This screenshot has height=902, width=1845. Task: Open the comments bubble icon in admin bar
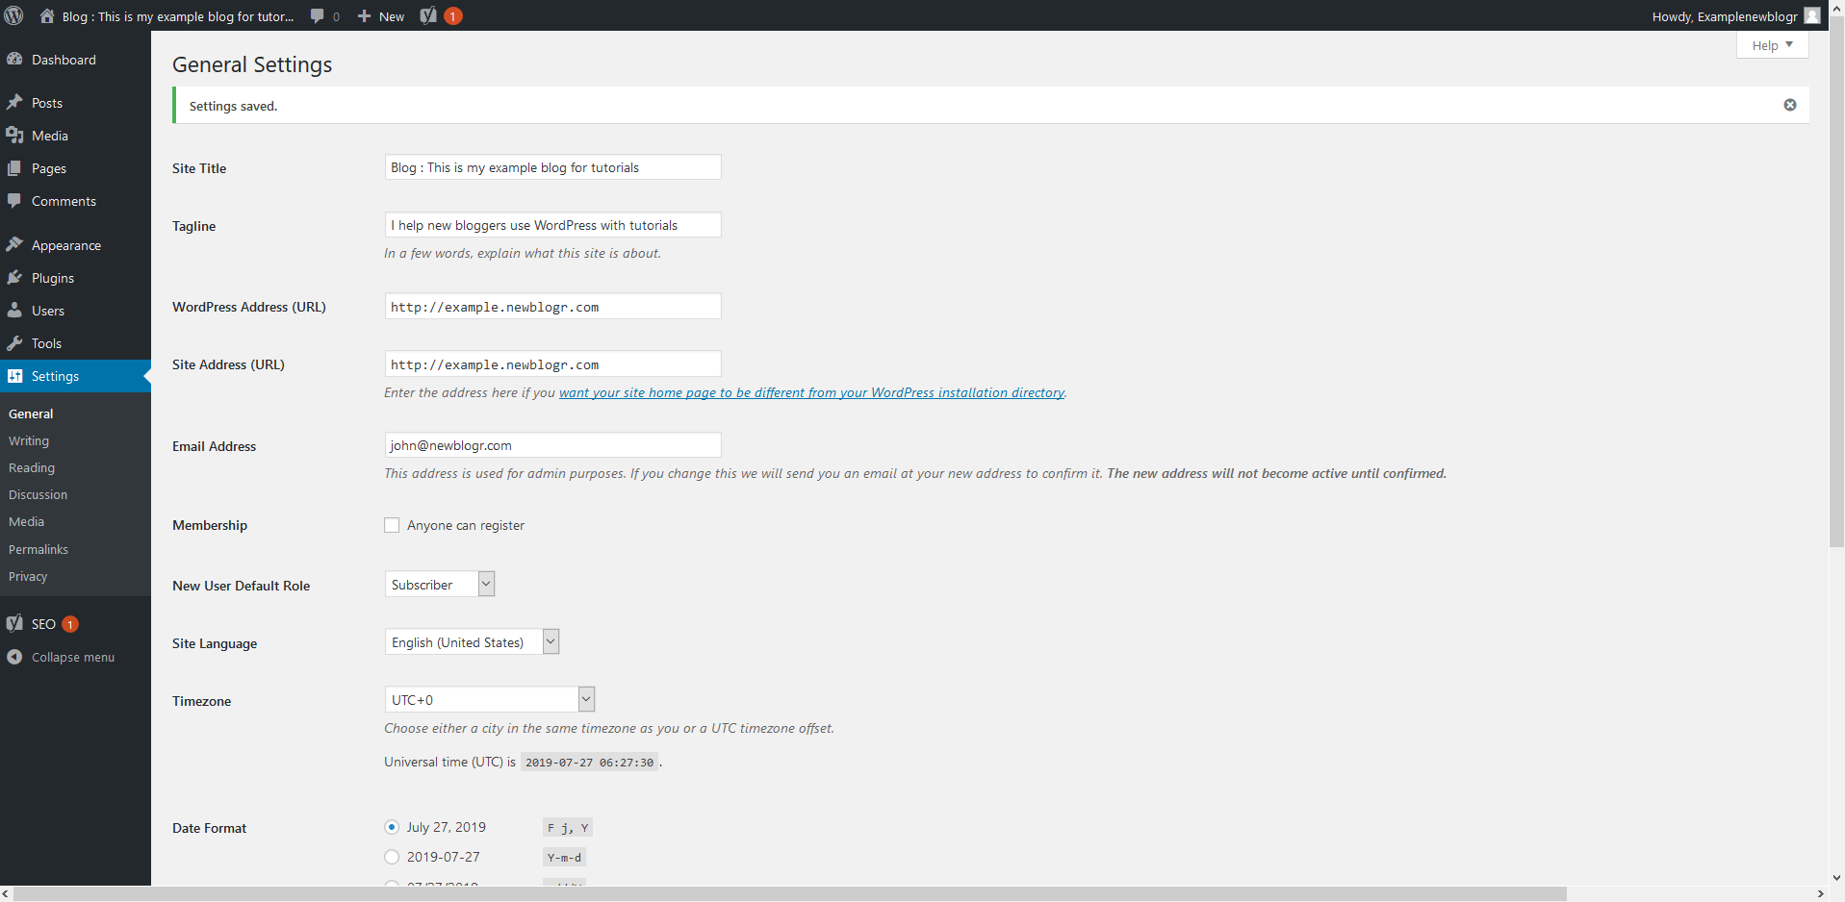click(318, 16)
